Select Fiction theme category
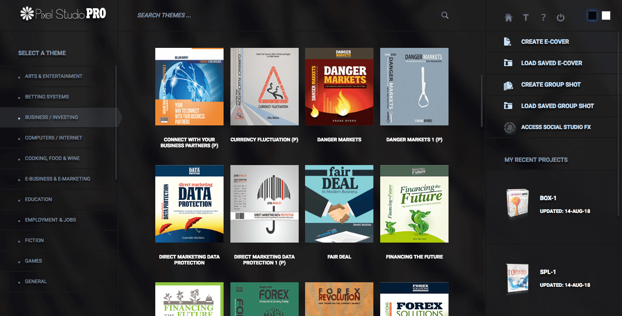Screen dimensions: 622x316 (x=34, y=240)
